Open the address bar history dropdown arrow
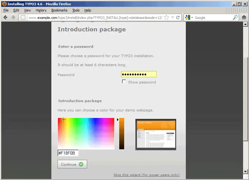 click(173, 17)
